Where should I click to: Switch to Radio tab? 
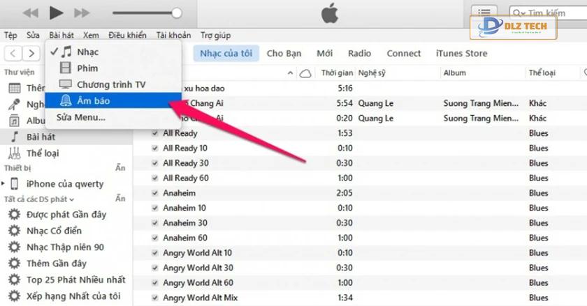point(359,54)
